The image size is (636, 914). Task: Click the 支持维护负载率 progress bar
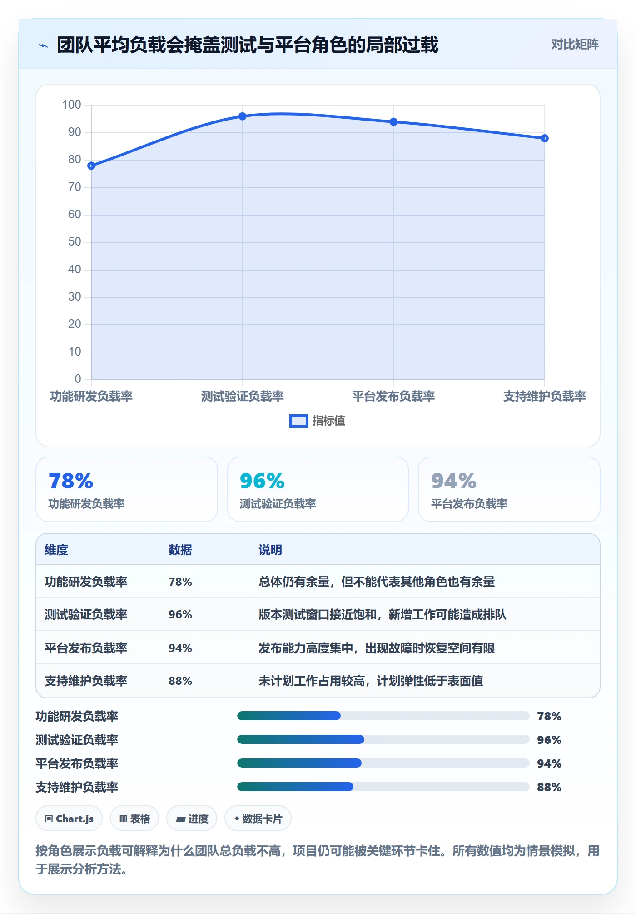383,787
